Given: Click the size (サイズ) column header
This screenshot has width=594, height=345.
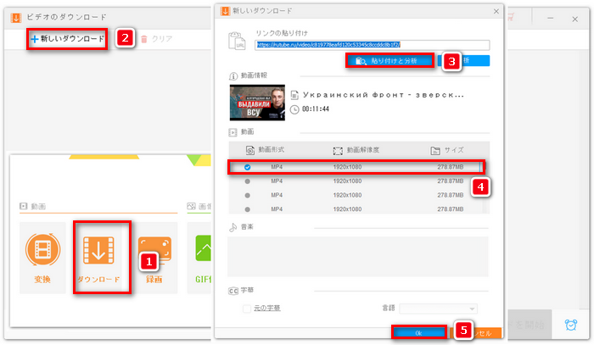Looking at the screenshot, I should coord(447,150).
